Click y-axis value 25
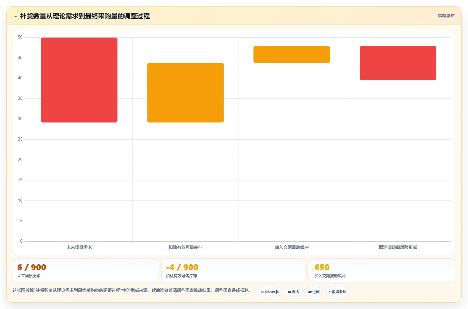 point(20,139)
